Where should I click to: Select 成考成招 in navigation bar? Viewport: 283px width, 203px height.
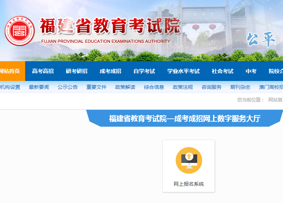point(111,71)
